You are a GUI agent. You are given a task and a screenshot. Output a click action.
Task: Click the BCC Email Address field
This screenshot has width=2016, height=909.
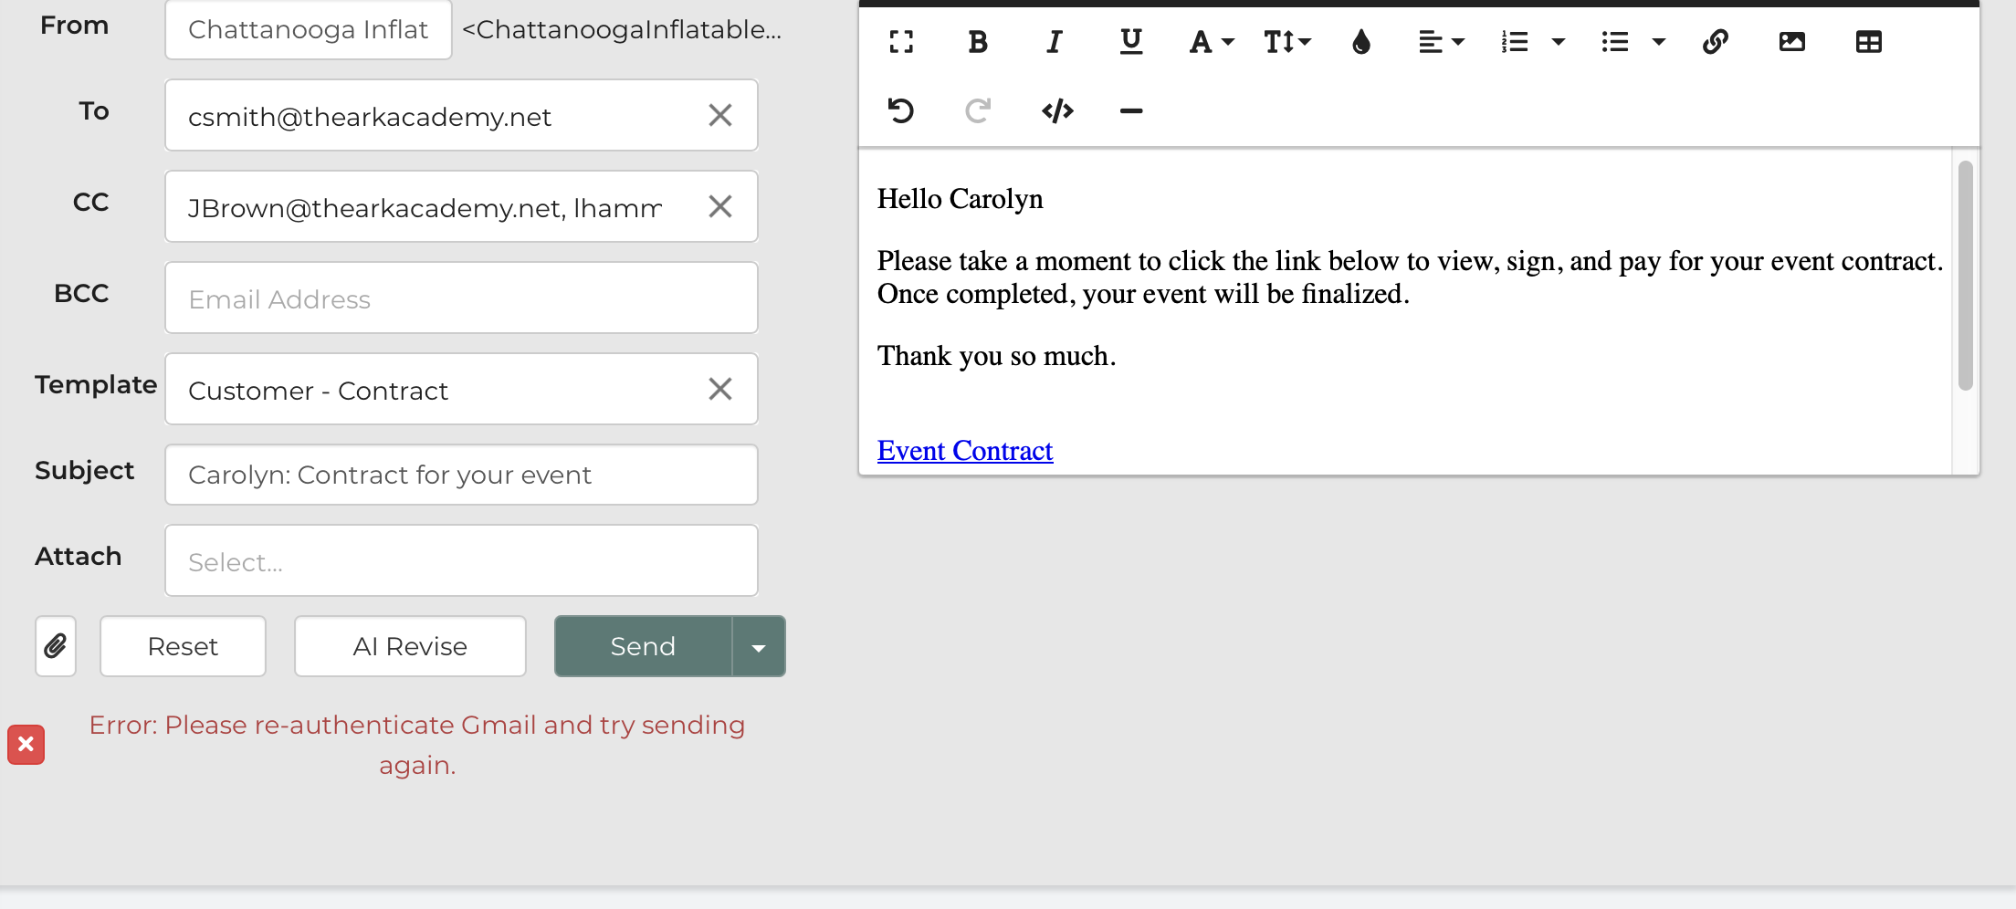click(x=461, y=298)
